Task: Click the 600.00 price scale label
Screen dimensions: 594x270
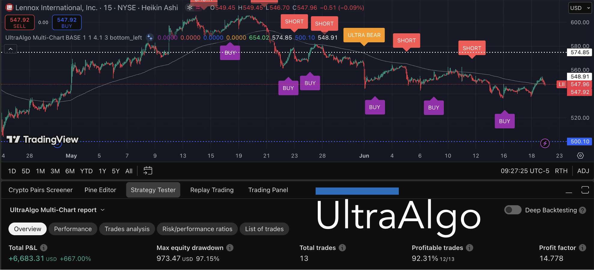Action: coord(580,22)
